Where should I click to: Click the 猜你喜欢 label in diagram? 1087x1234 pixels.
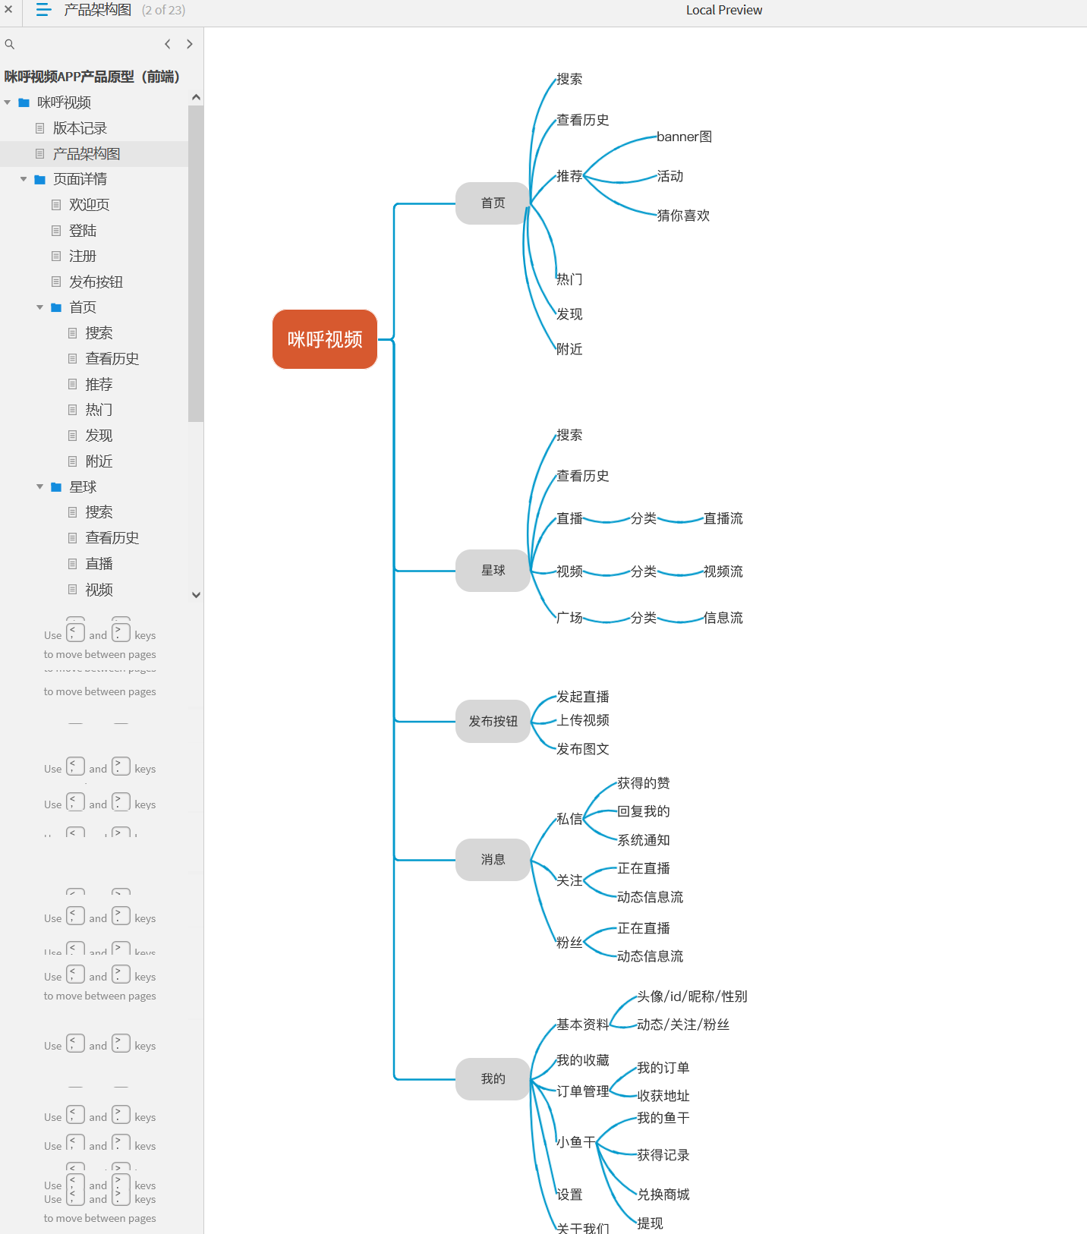(x=683, y=216)
